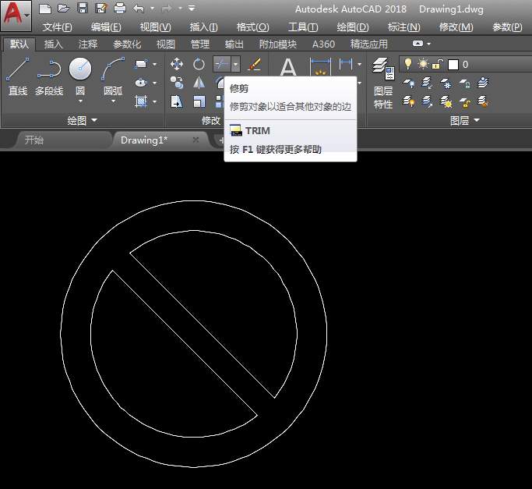Open Layer Properties (图层特性) manager
Image resolution: width=532 pixels, height=489 pixels.
(x=382, y=83)
